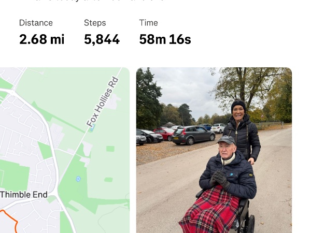Click the 2.68 mi distance value
The width and height of the screenshot is (311, 233).
coord(42,39)
